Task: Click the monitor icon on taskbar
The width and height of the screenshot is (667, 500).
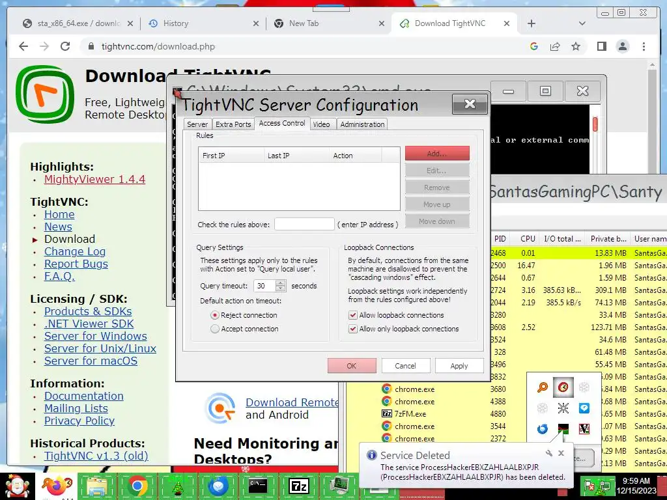Action: [339, 486]
